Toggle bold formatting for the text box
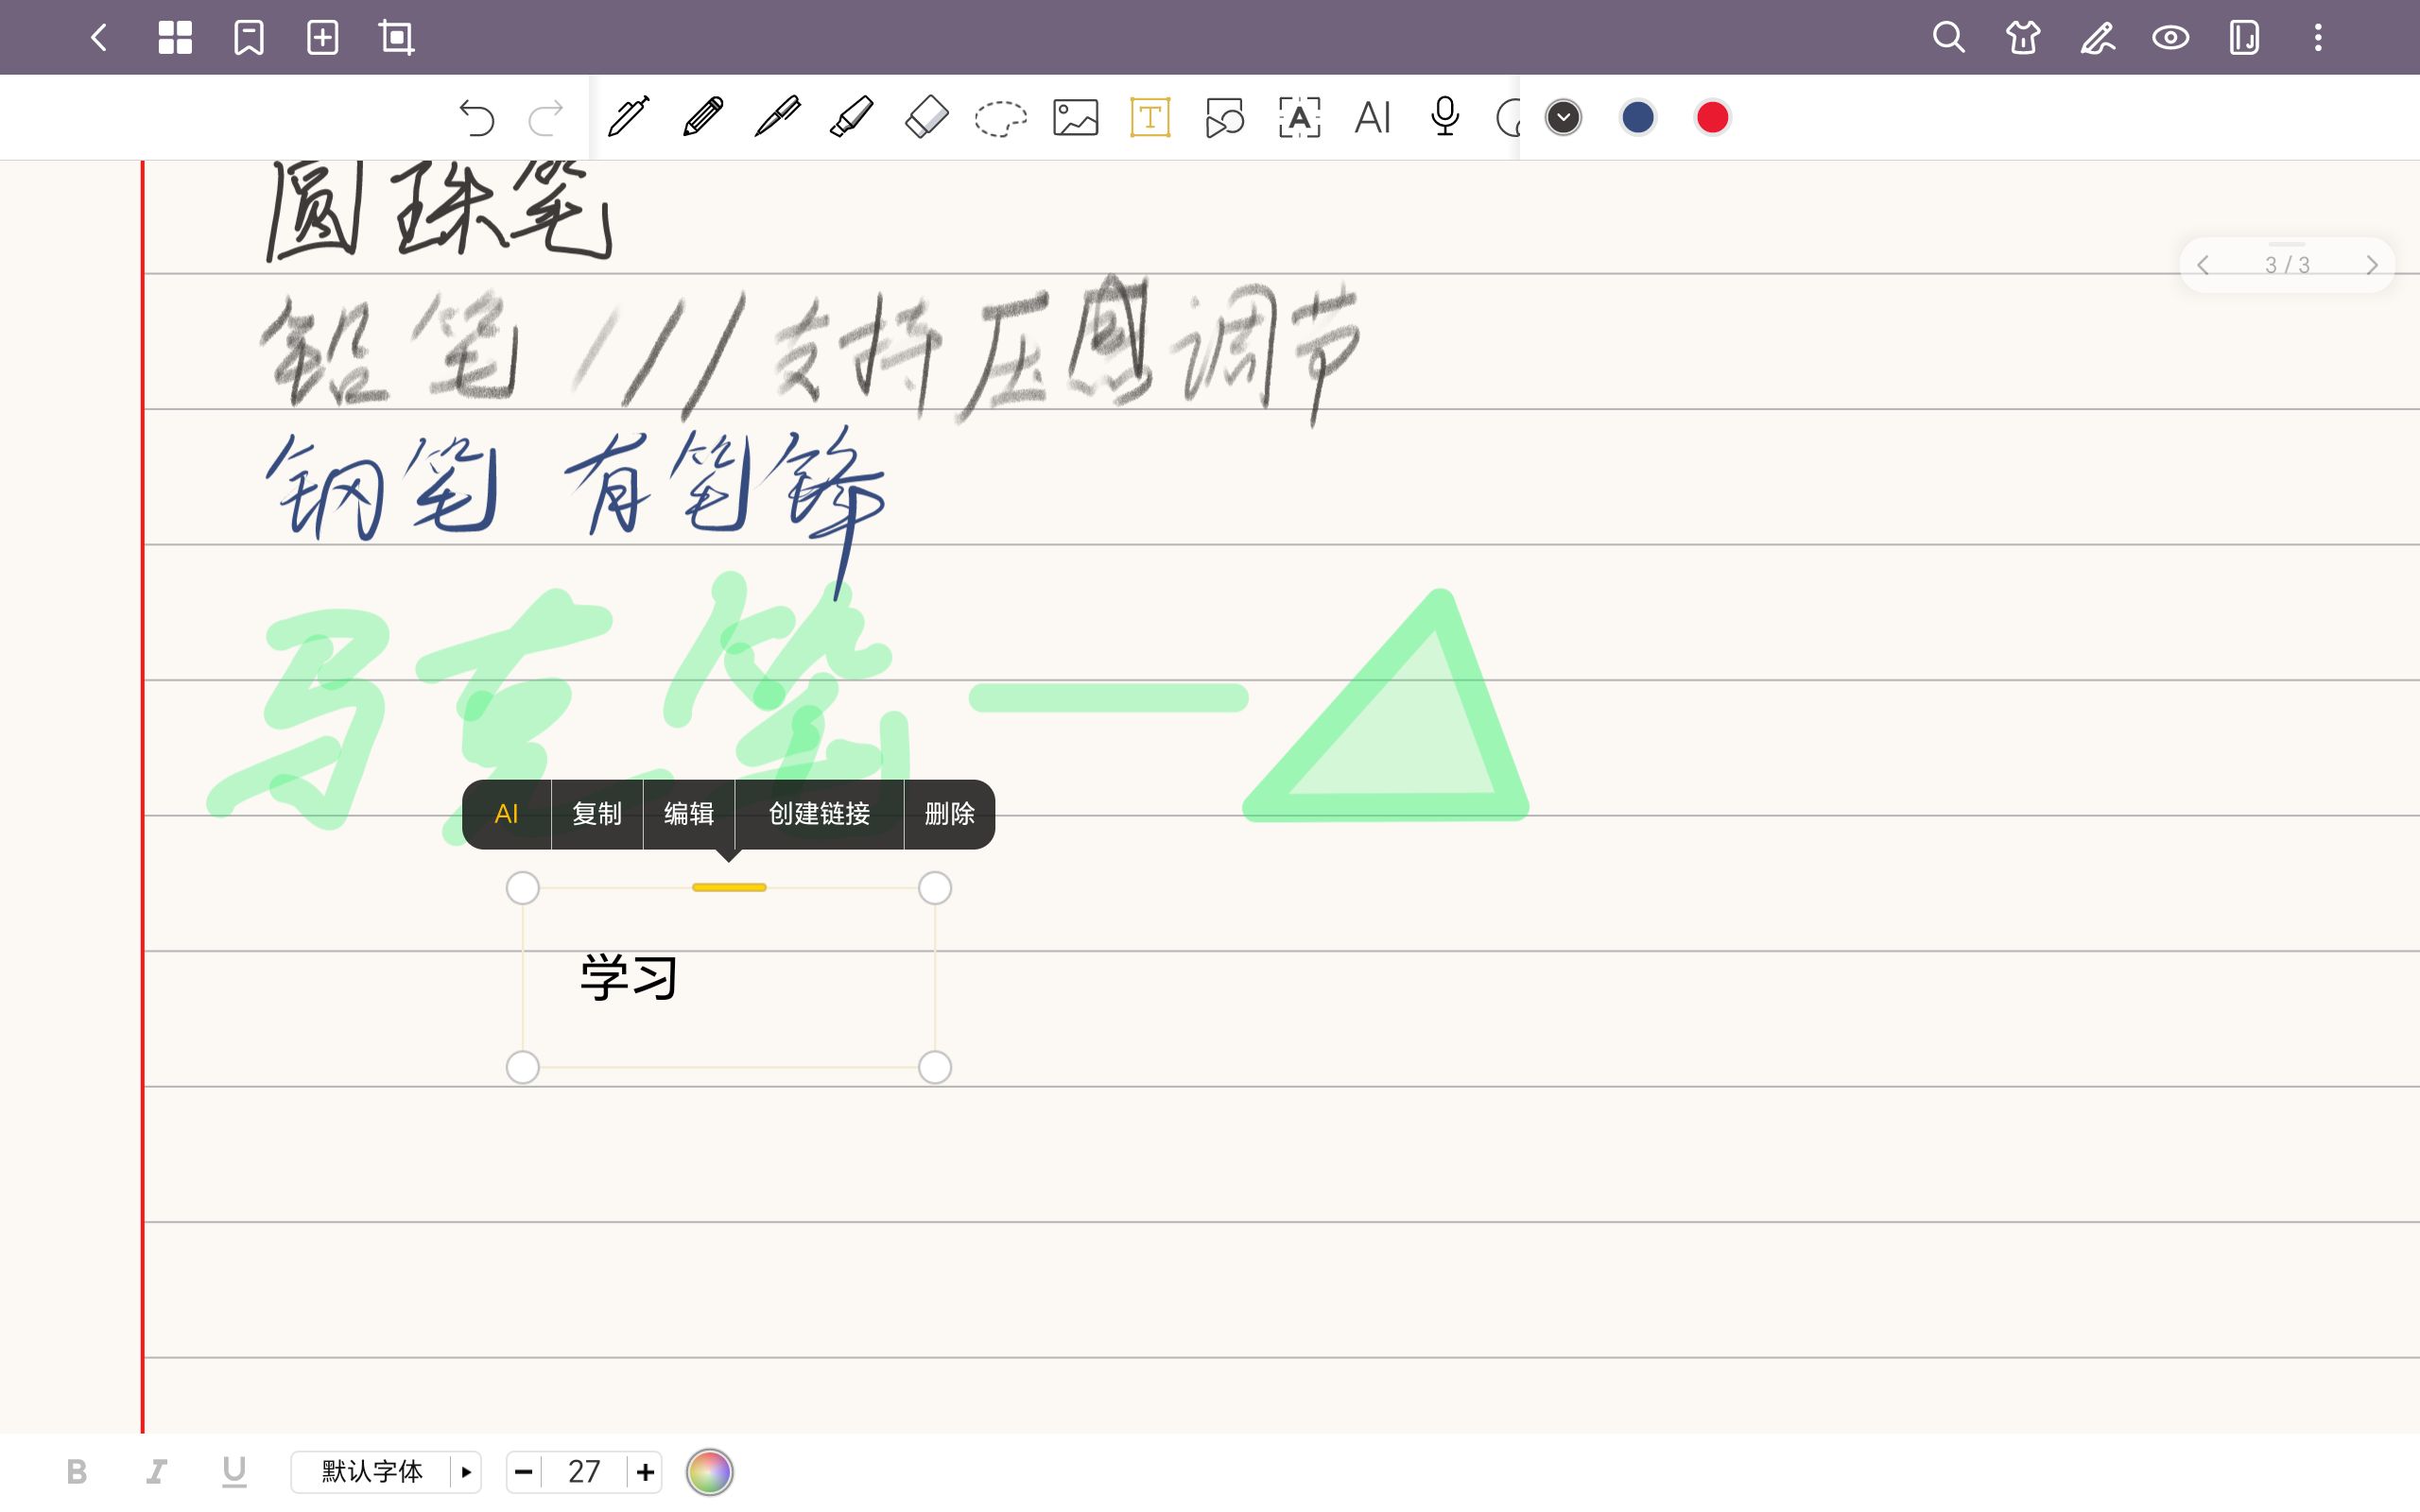The image size is (2420, 1512). click(78, 1471)
